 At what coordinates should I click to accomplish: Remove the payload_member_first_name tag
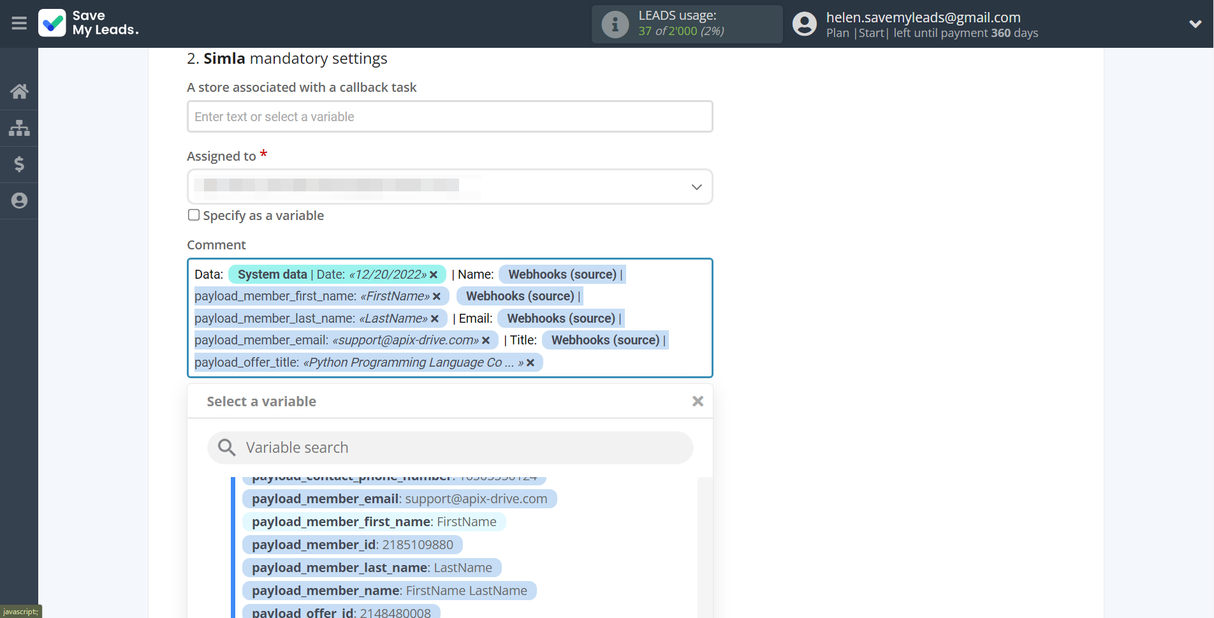click(437, 297)
